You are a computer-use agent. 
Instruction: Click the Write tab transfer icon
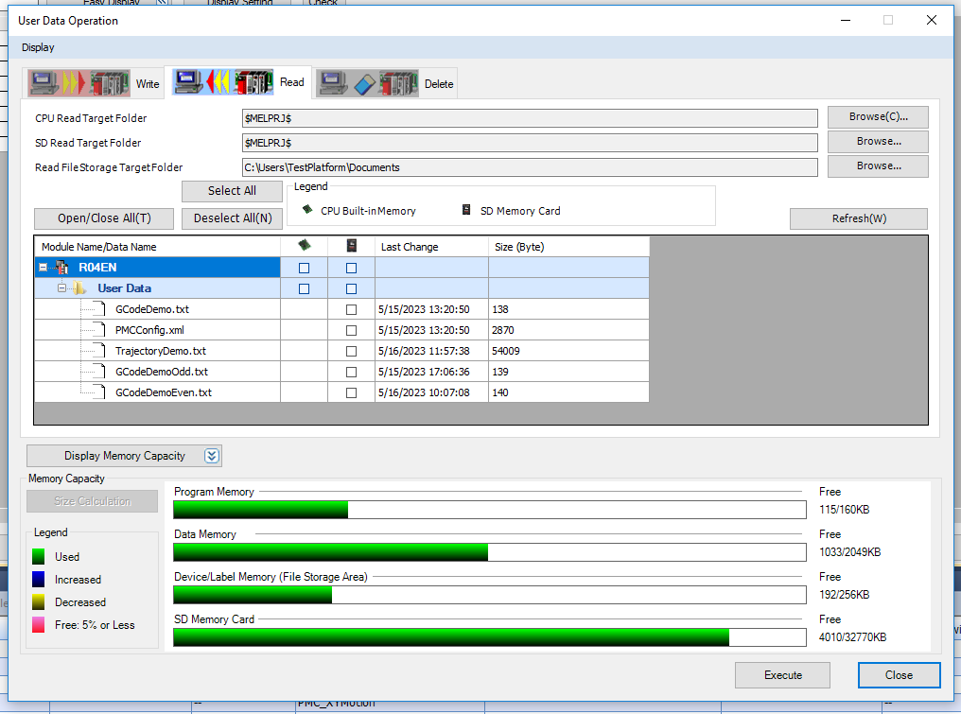coord(80,83)
